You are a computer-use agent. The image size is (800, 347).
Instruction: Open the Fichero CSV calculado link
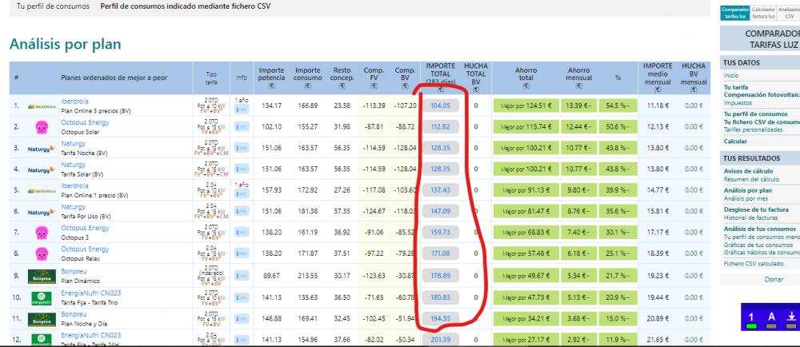(754, 264)
